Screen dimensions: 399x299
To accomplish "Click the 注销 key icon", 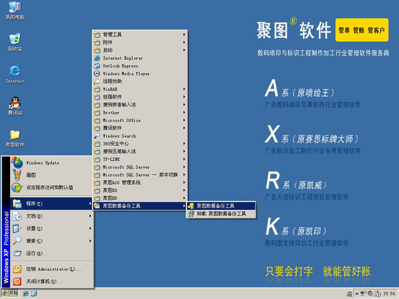I will point(17,269).
